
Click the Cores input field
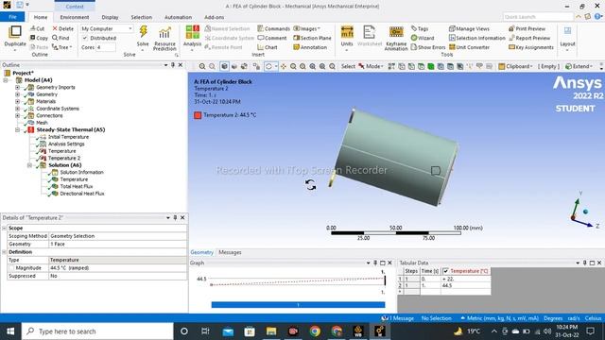106,47
